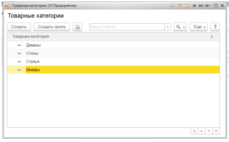The image size is (229, 142).
Task: Click the M memory button
Action: pos(194,6)
